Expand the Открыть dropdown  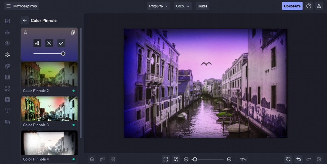pyautogui.click(x=158, y=6)
